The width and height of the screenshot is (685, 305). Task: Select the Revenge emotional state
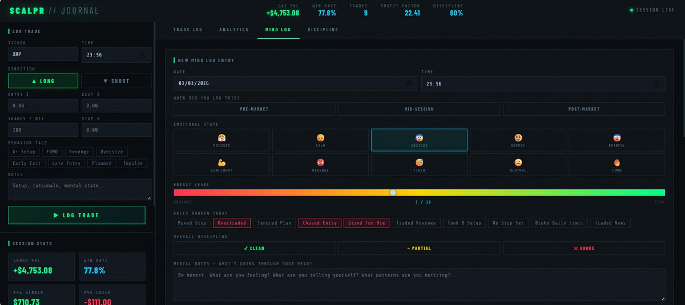(x=320, y=164)
